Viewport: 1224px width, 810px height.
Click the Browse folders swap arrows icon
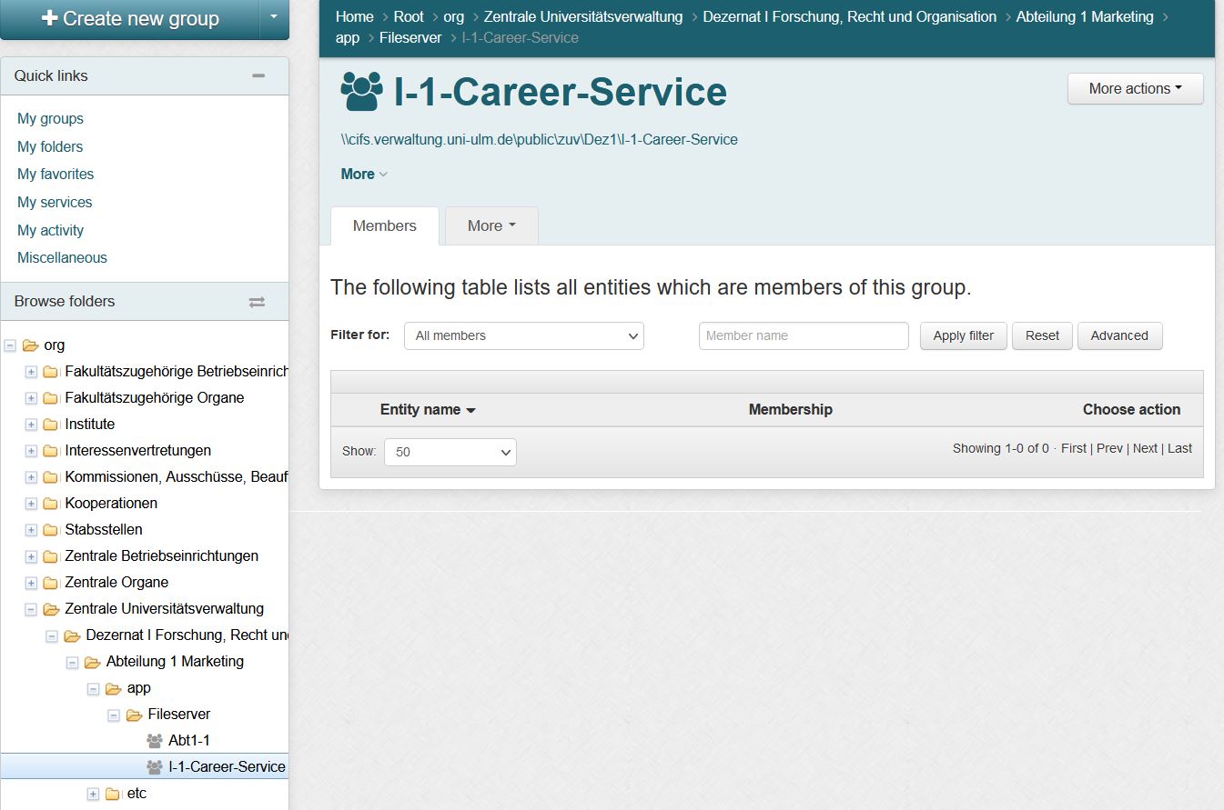[x=257, y=302]
